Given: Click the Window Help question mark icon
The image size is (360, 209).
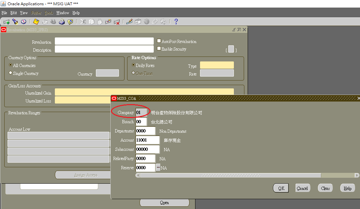Looking at the screenshot, I should [x=176, y=22].
